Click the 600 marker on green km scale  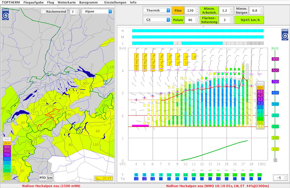(x=275, y=93)
